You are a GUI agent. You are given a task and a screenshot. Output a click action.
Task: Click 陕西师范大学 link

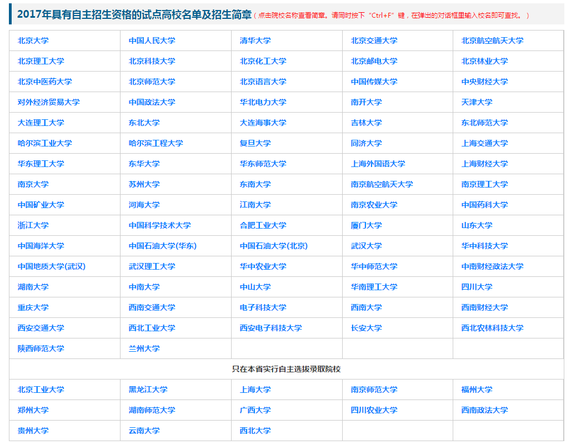pos(41,349)
